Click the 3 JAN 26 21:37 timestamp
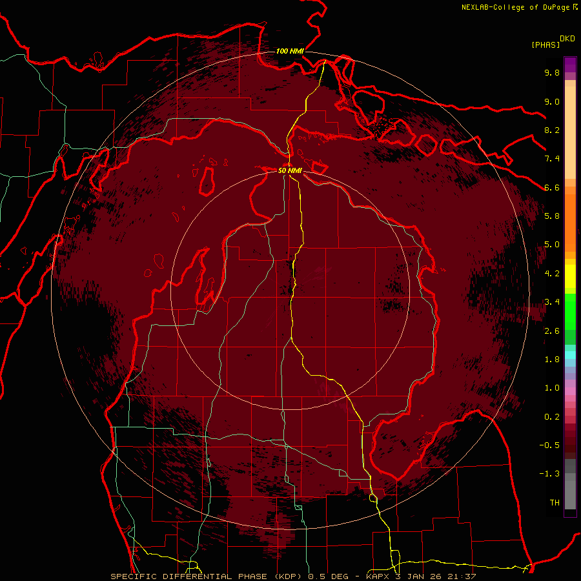Viewport: 581px width, 581px height. [436, 576]
